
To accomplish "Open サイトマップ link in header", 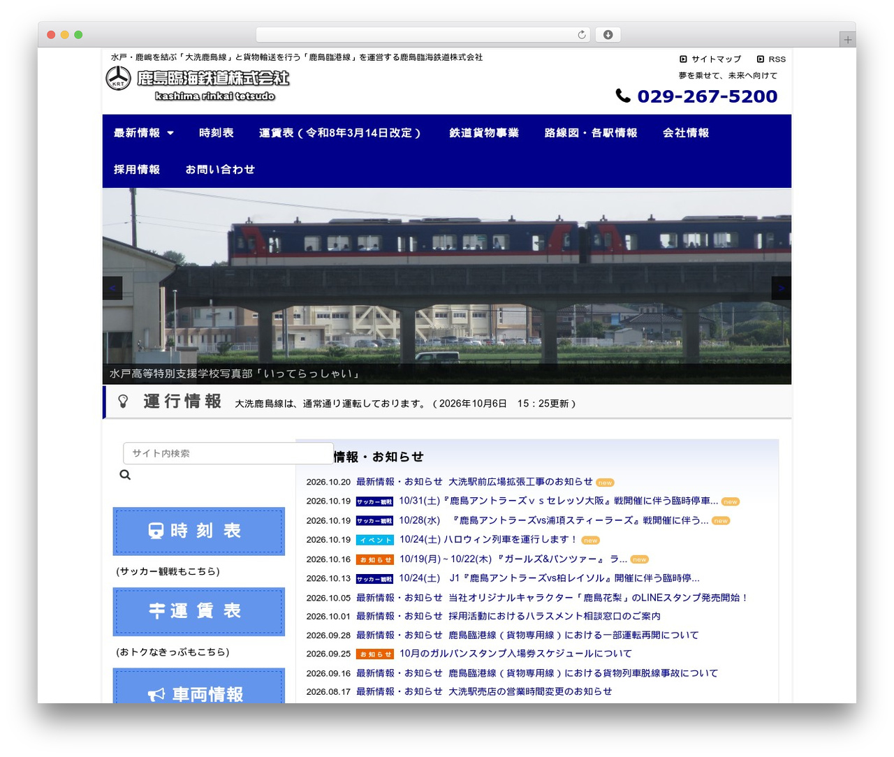I will 710,59.
